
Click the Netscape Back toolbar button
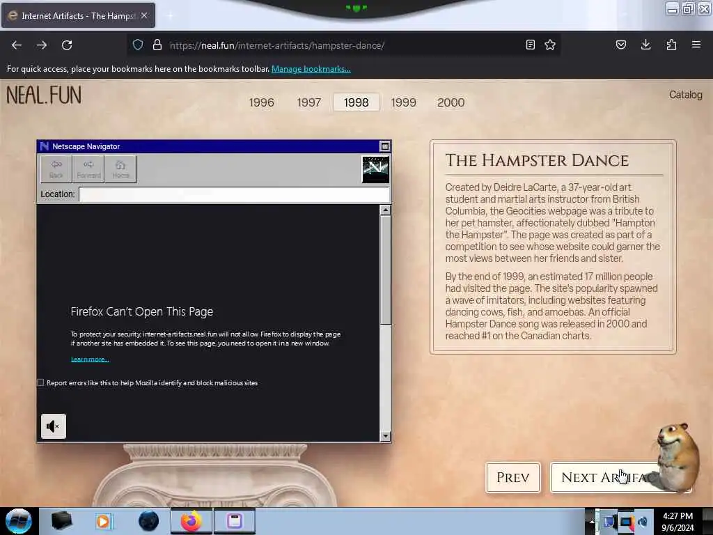(x=56, y=169)
